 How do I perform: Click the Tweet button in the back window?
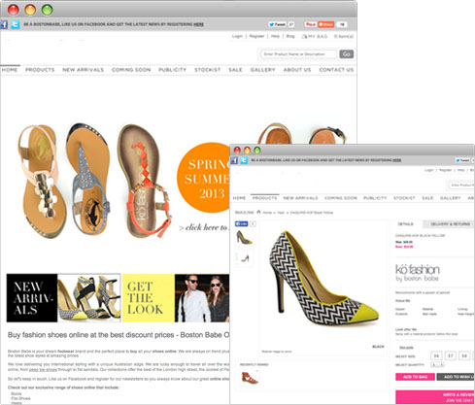click(x=277, y=24)
